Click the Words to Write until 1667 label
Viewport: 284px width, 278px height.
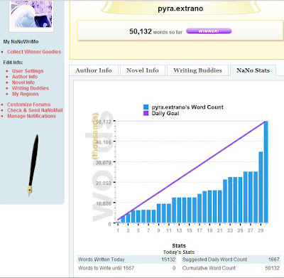click(x=106, y=268)
